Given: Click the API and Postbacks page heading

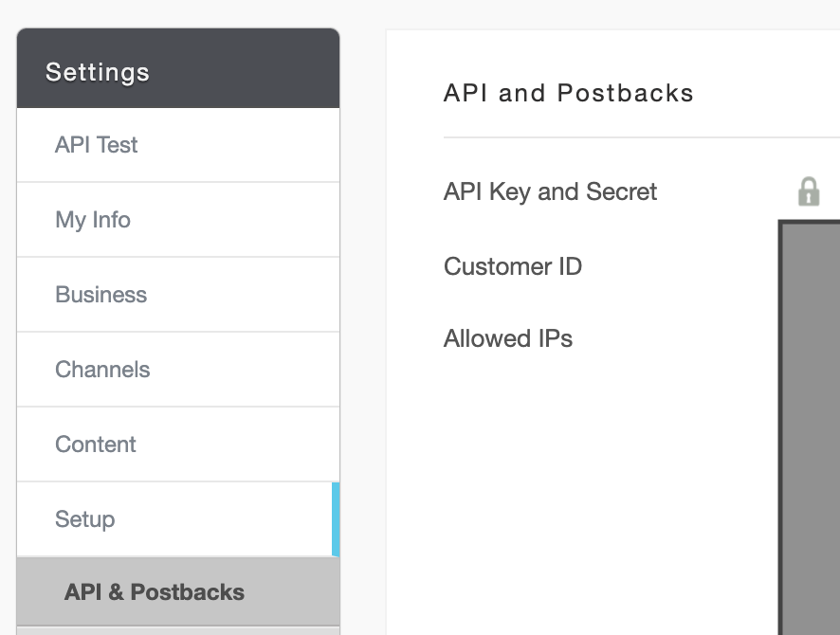Looking at the screenshot, I should click(569, 93).
